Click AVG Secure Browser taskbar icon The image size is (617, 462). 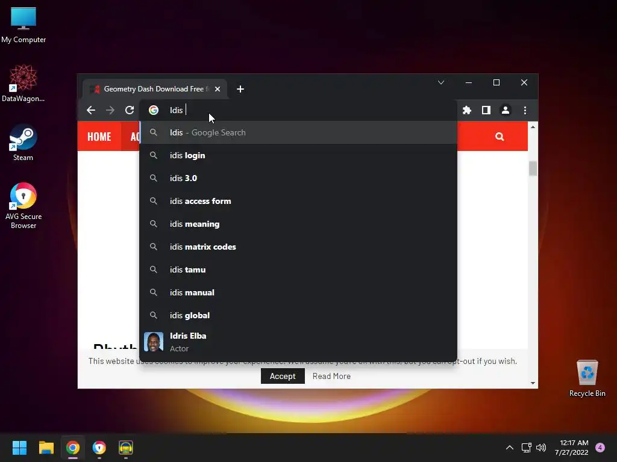pos(99,448)
